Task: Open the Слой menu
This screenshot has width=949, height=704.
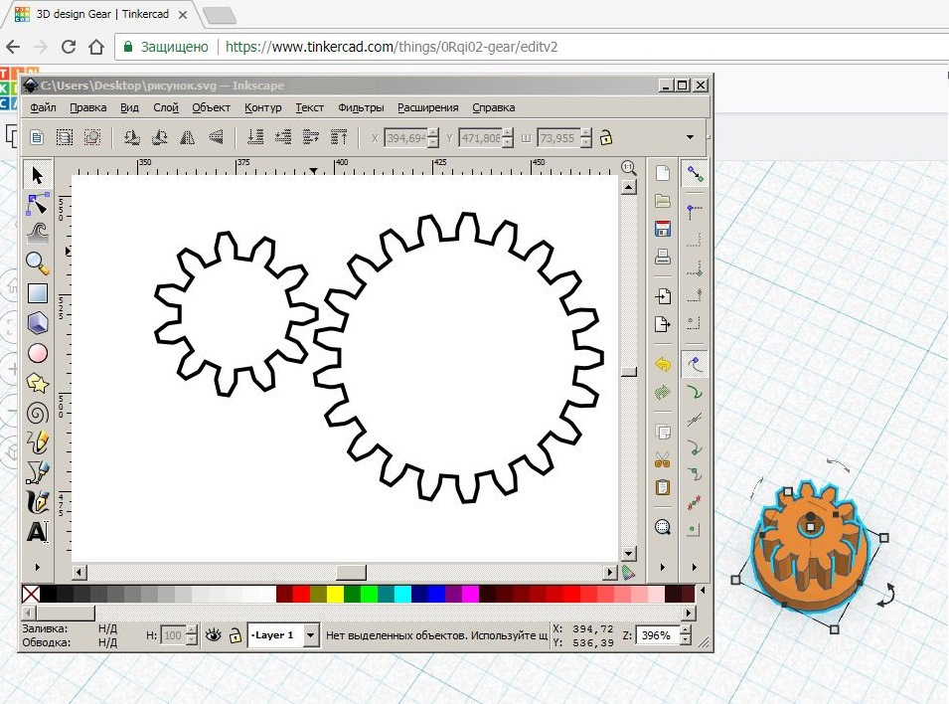Action: [x=166, y=107]
